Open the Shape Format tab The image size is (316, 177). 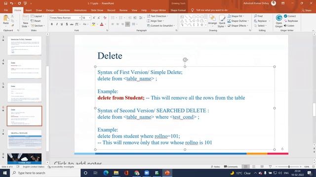pos(178,10)
